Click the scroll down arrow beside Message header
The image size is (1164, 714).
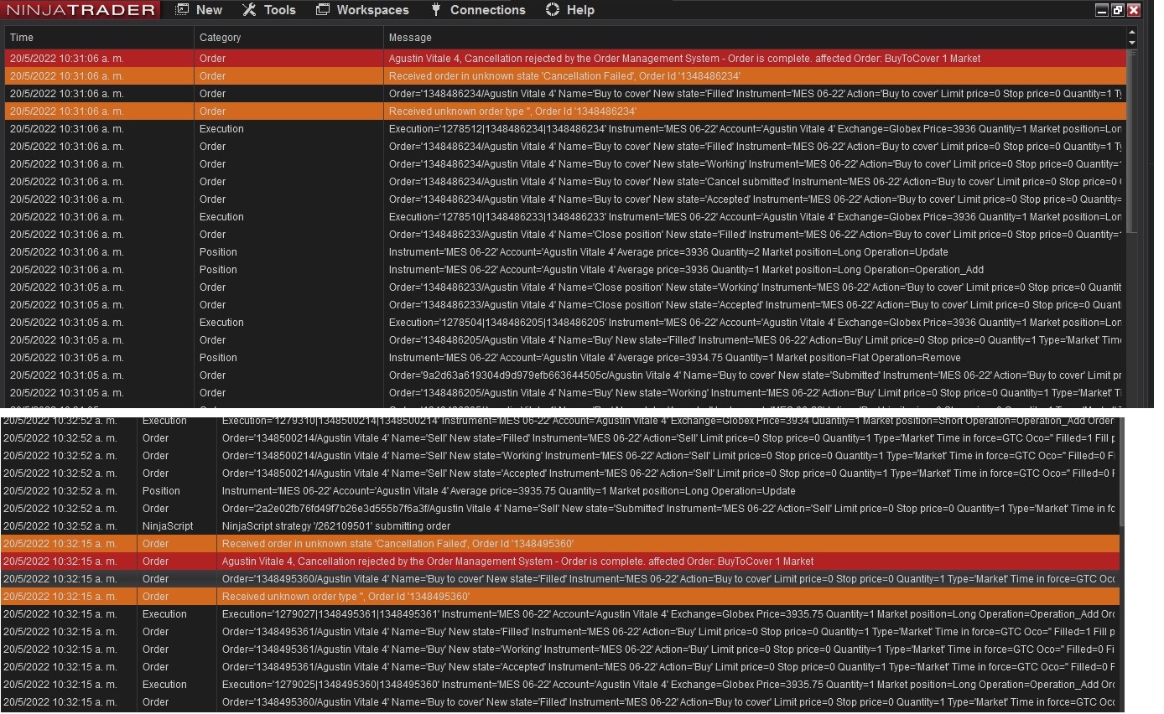click(x=1132, y=42)
